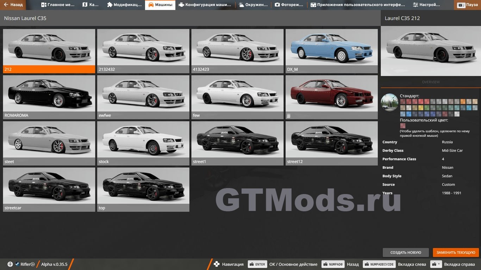Click the globe icon in the status bar
This screenshot has height=270, width=481.
tap(10, 264)
